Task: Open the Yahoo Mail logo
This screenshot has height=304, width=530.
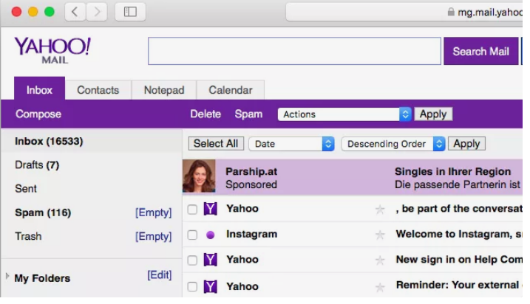Action: point(52,50)
